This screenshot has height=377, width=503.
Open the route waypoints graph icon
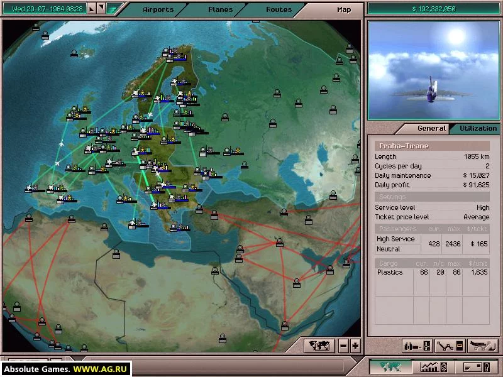tap(450, 346)
